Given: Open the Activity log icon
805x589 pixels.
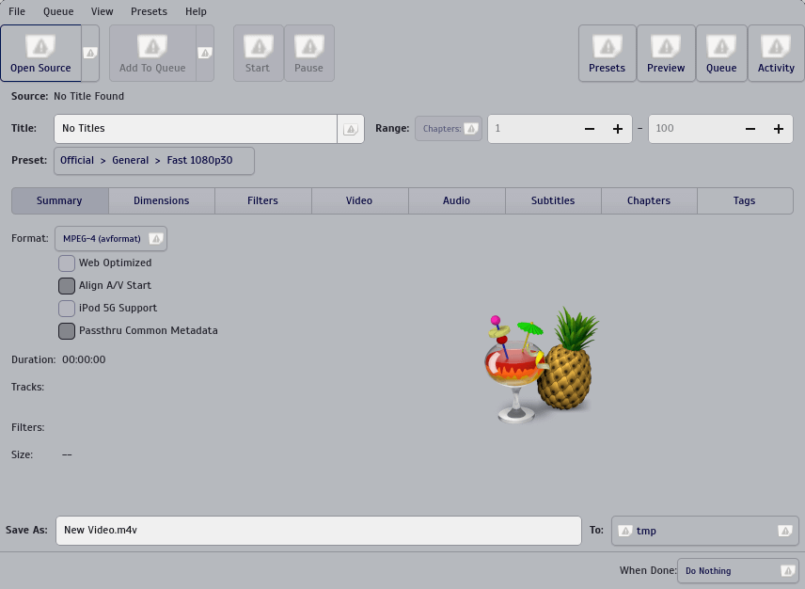Looking at the screenshot, I should [x=776, y=46].
